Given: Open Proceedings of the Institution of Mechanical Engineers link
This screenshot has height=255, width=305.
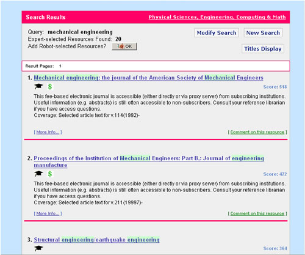Looking at the screenshot, I should tap(149, 161).
